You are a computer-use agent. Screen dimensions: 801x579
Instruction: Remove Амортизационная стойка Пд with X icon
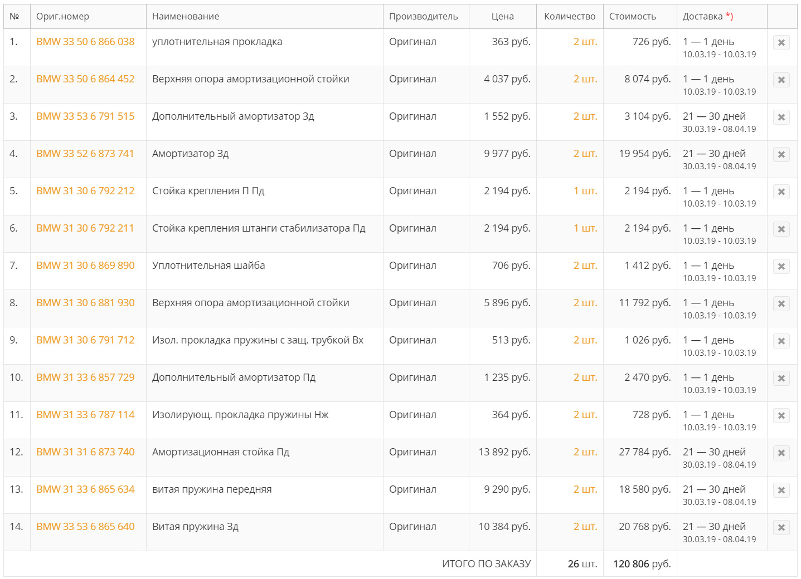click(x=781, y=453)
